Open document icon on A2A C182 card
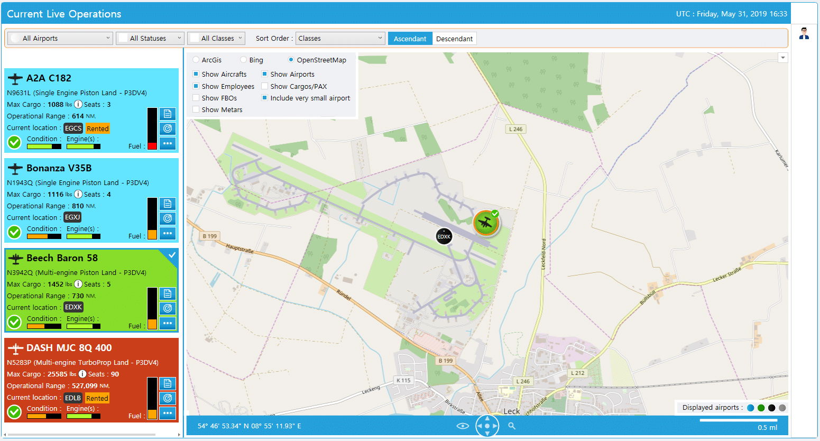 coord(168,114)
